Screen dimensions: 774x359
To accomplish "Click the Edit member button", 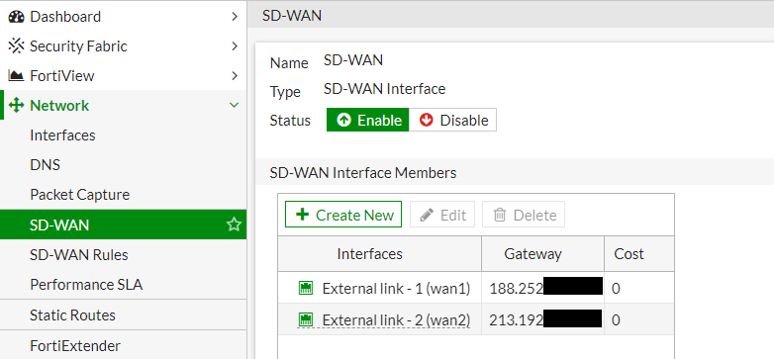I will tap(442, 215).
